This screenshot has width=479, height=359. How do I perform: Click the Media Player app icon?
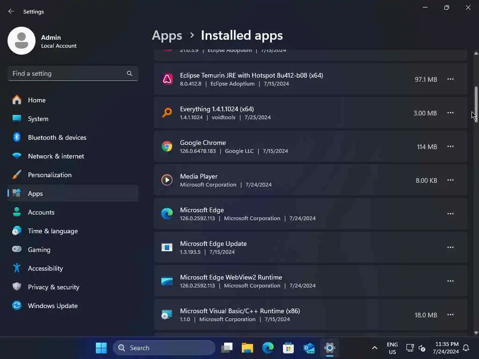click(x=167, y=180)
